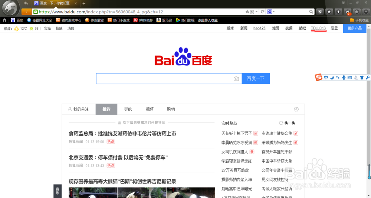This screenshot has width=371, height=198.
Task: Open 热门影视 bookmark
Action: 185,20
